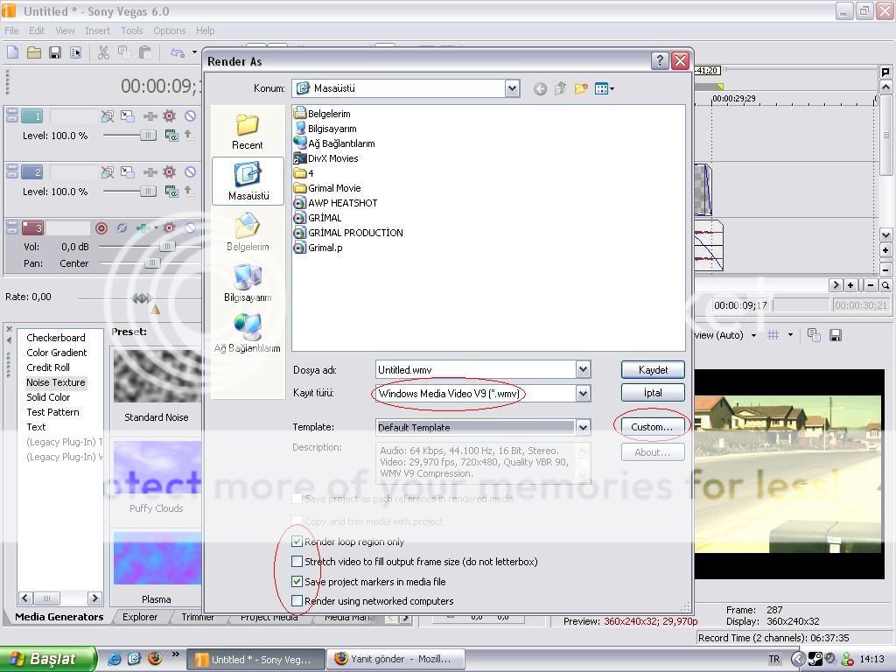Switch to the Explorer tab
The width and height of the screenshot is (896, 672).
click(x=139, y=617)
